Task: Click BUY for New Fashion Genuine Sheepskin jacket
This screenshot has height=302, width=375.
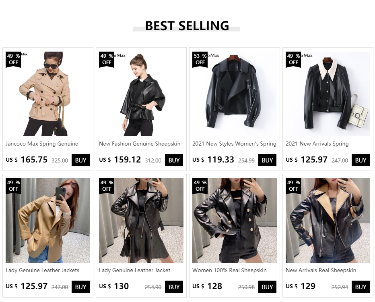Action: (x=174, y=160)
